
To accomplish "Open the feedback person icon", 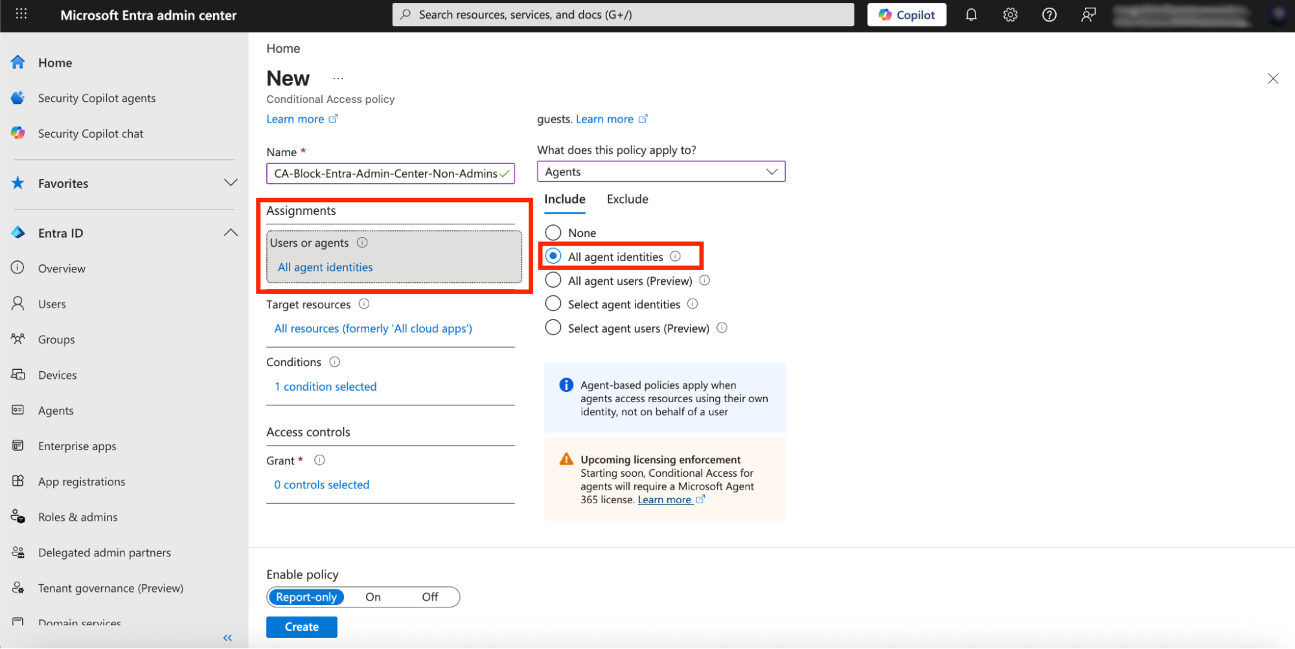I will [1088, 15].
